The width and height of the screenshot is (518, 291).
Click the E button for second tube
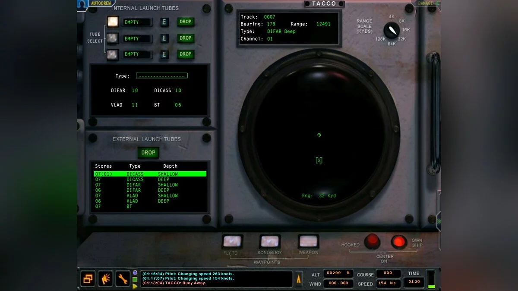coord(164,38)
